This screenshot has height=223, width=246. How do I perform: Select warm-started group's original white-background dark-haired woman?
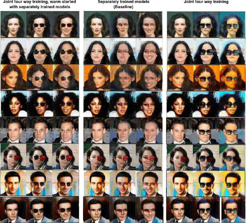[14, 51]
